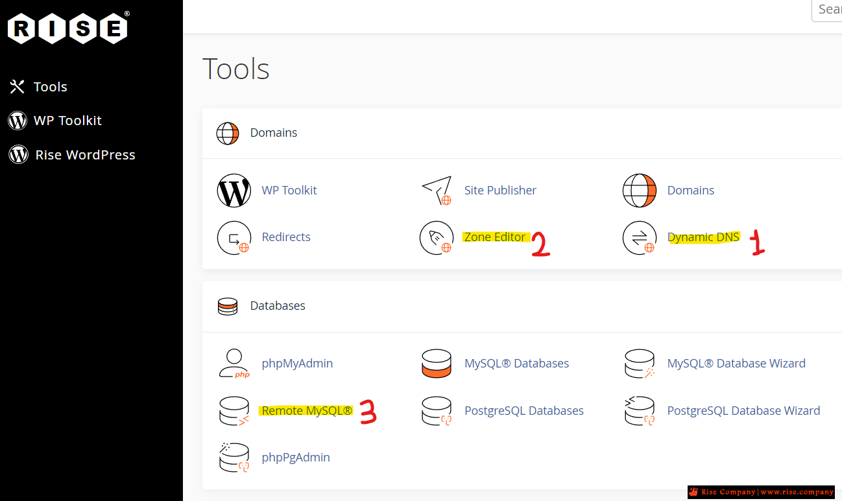Viewport: 842px width, 501px height.
Task: Click the Databases section heading text
Action: (x=278, y=306)
